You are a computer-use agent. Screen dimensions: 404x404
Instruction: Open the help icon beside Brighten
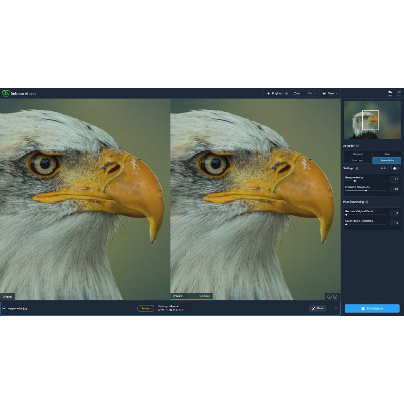(287, 93)
